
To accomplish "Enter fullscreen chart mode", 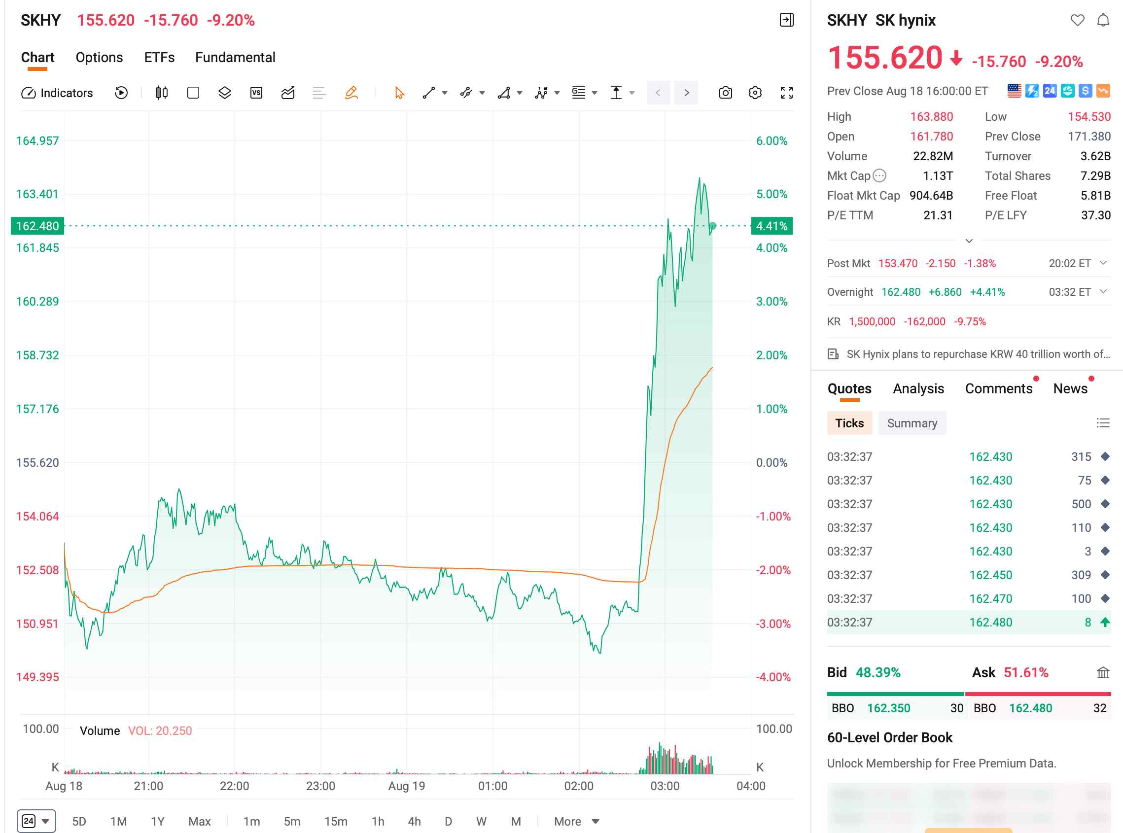I will [x=787, y=93].
